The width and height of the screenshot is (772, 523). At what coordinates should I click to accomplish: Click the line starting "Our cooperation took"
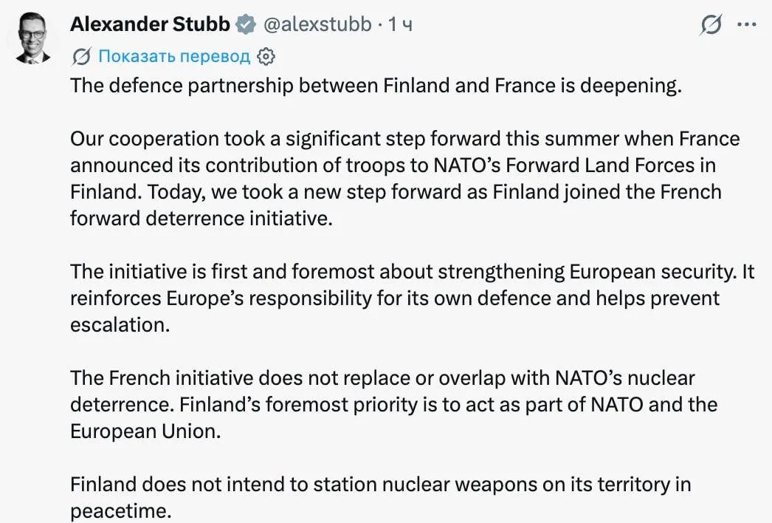[404, 139]
